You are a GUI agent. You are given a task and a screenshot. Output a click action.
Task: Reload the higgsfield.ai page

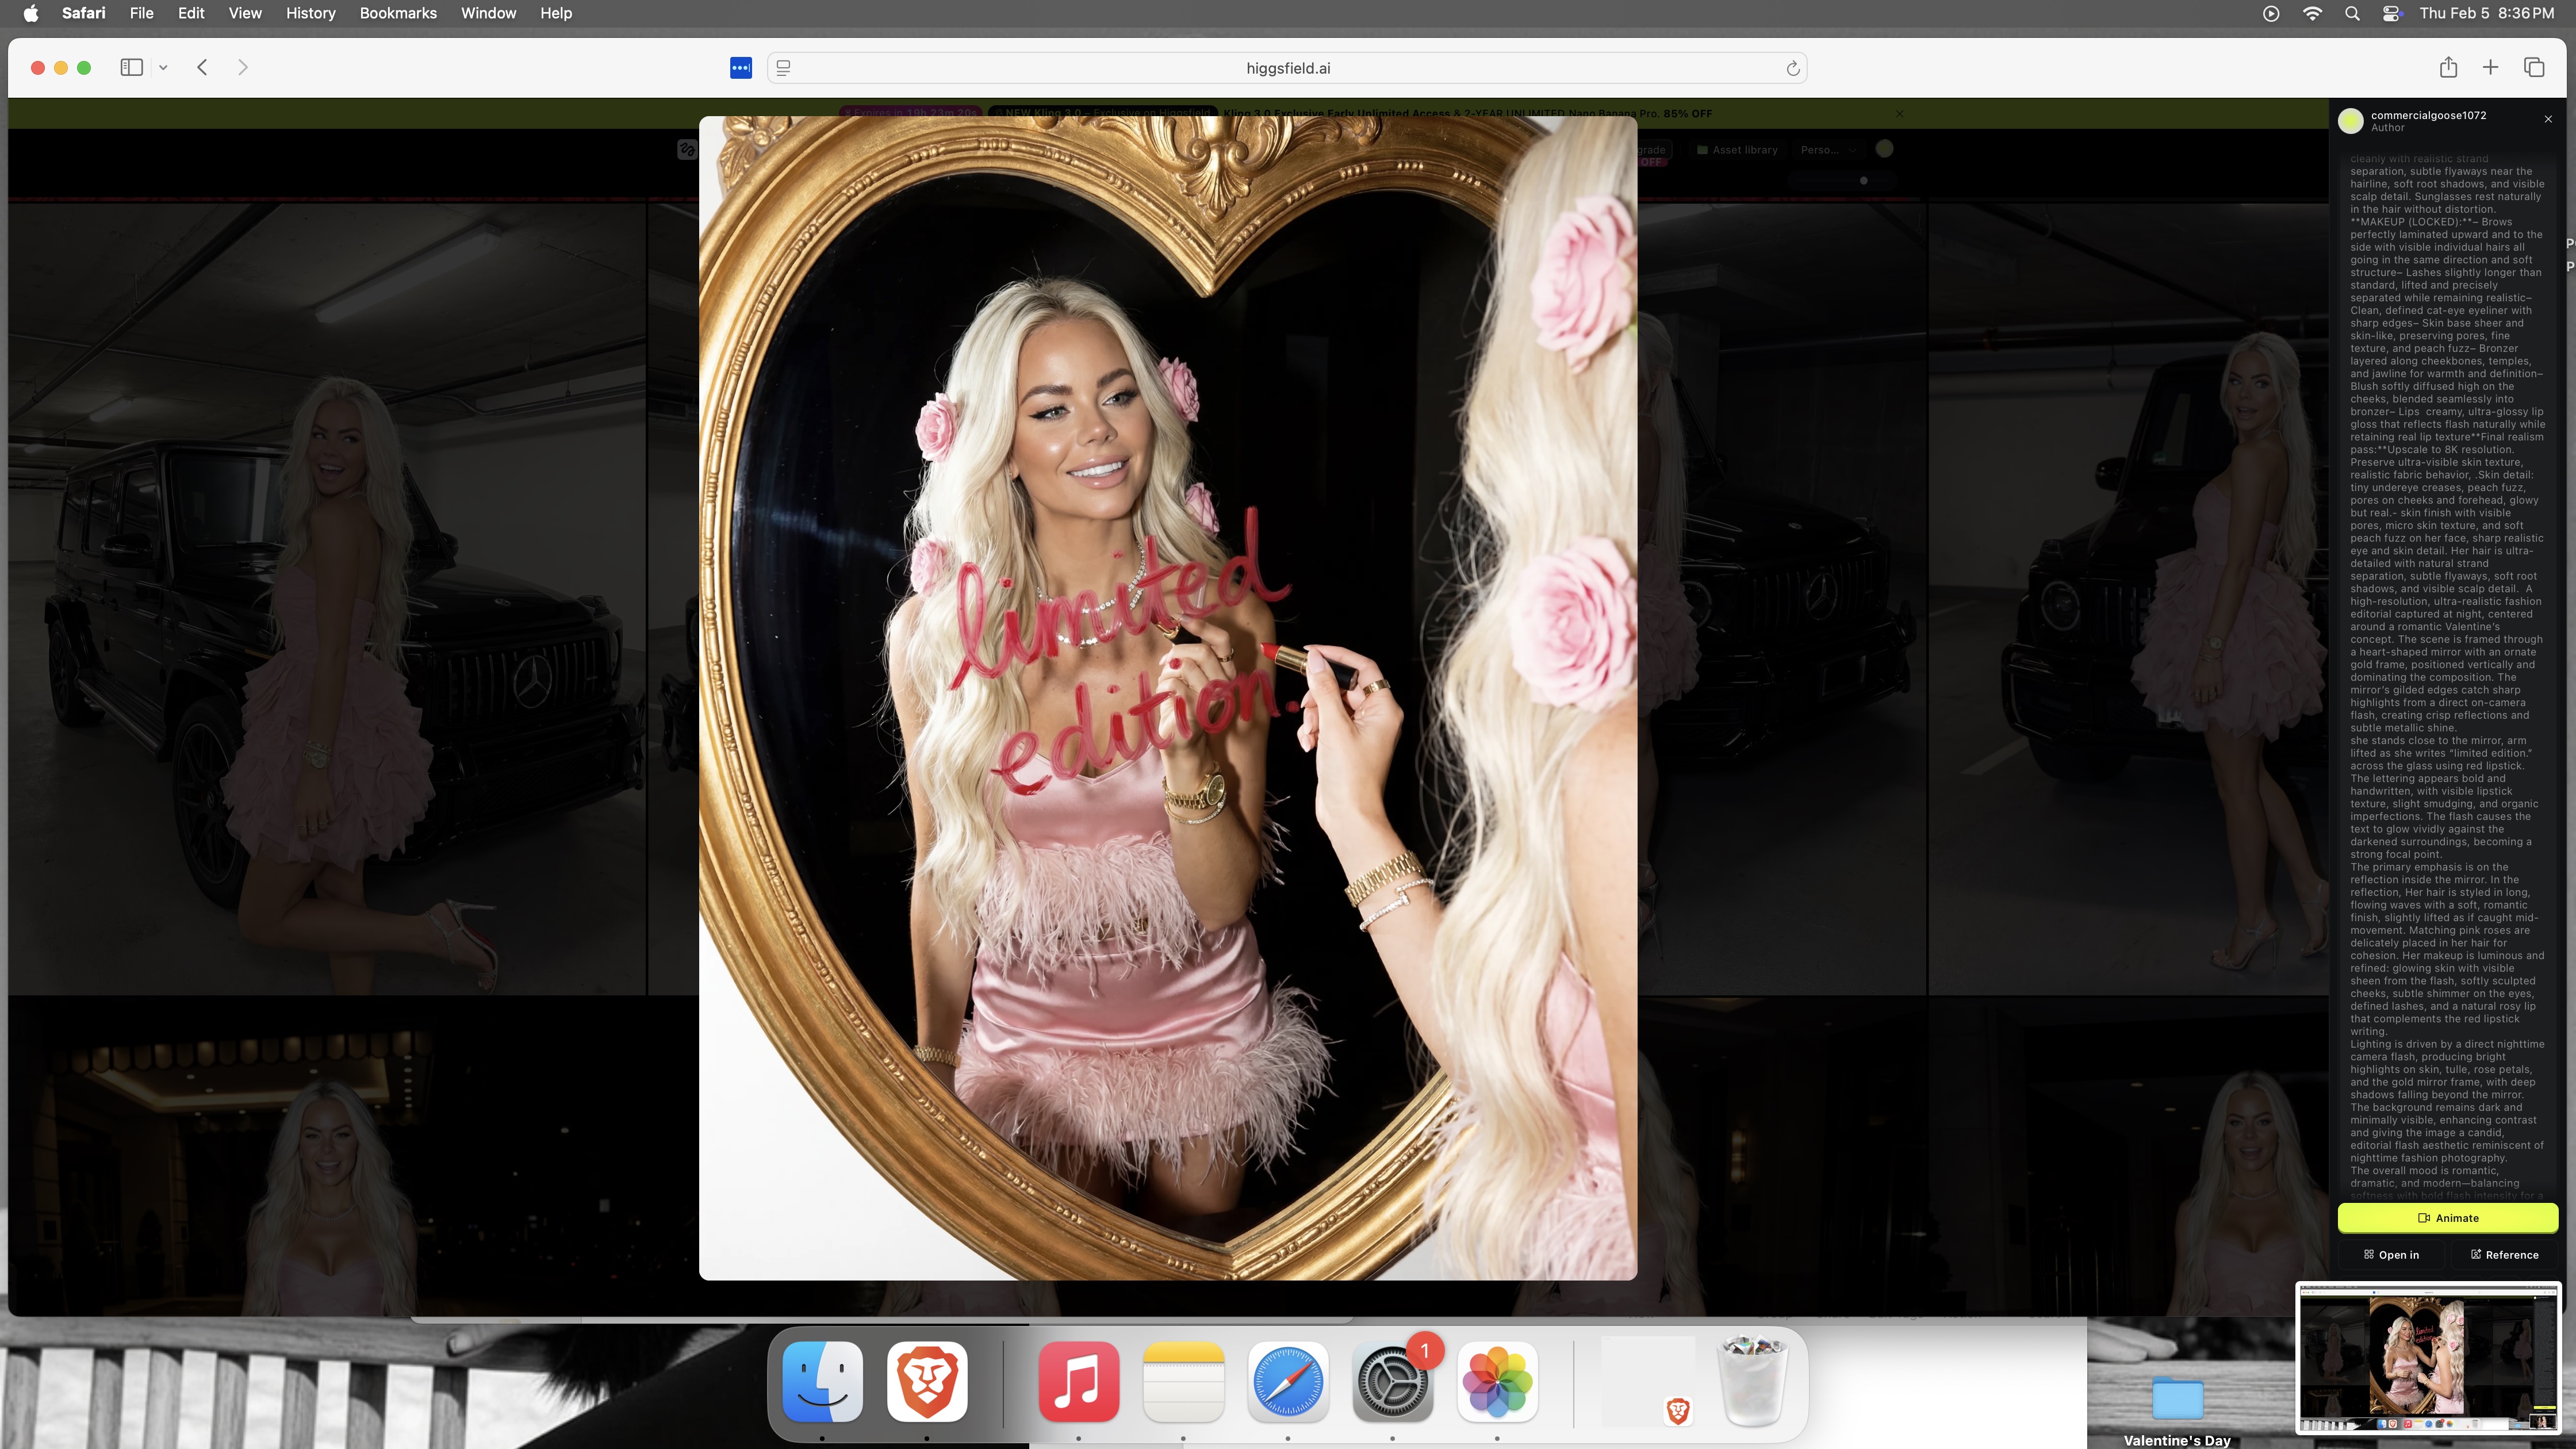click(1792, 68)
